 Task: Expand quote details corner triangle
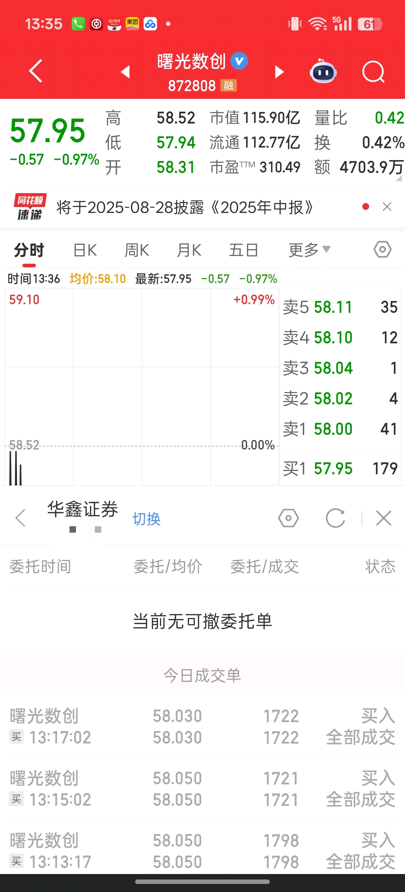click(399, 178)
